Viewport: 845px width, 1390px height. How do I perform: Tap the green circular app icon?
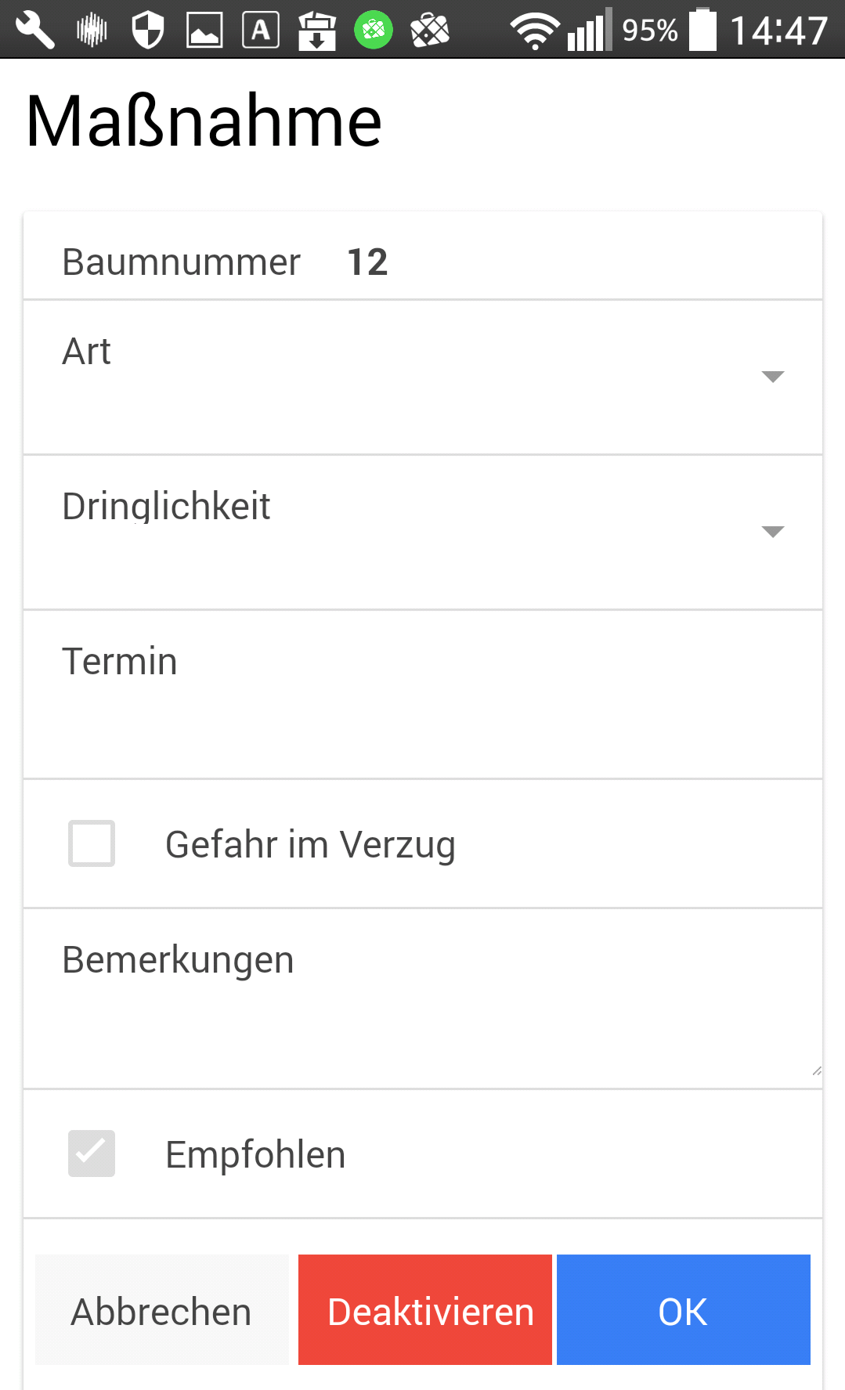click(x=374, y=31)
